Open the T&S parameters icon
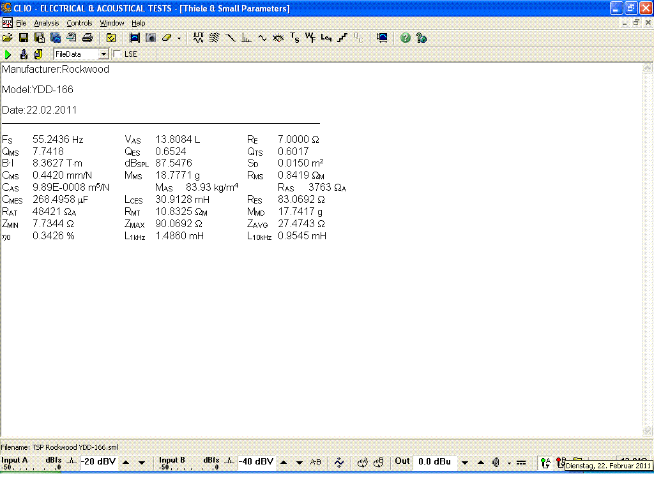This screenshot has height=490, width=654. (294, 38)
